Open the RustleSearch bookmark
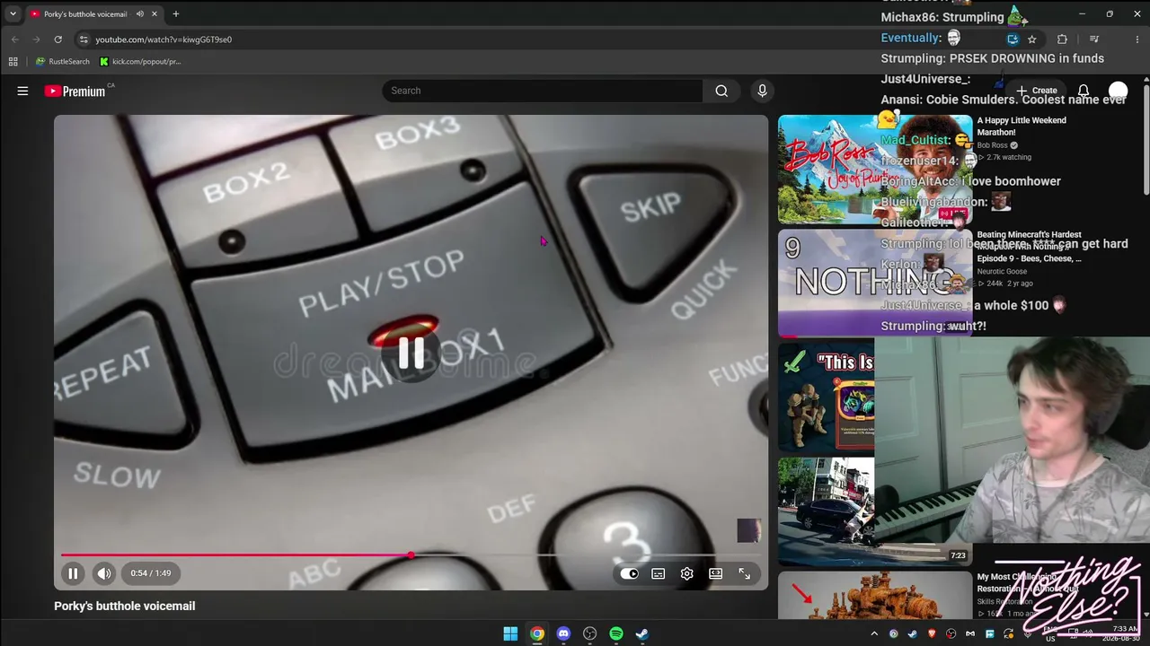1150x646 pixels. tap(62, 62)
